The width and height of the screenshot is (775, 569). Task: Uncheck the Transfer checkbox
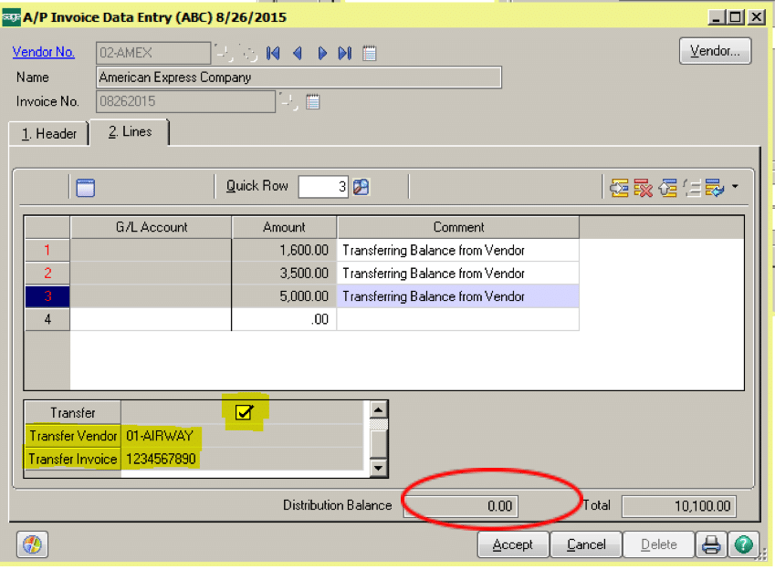tap(244, 412)
